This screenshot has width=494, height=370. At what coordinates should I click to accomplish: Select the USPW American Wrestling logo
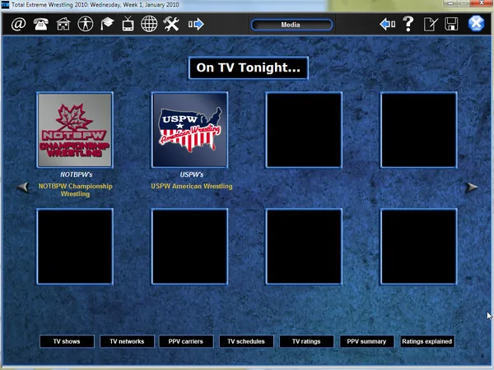coord(189,130)
